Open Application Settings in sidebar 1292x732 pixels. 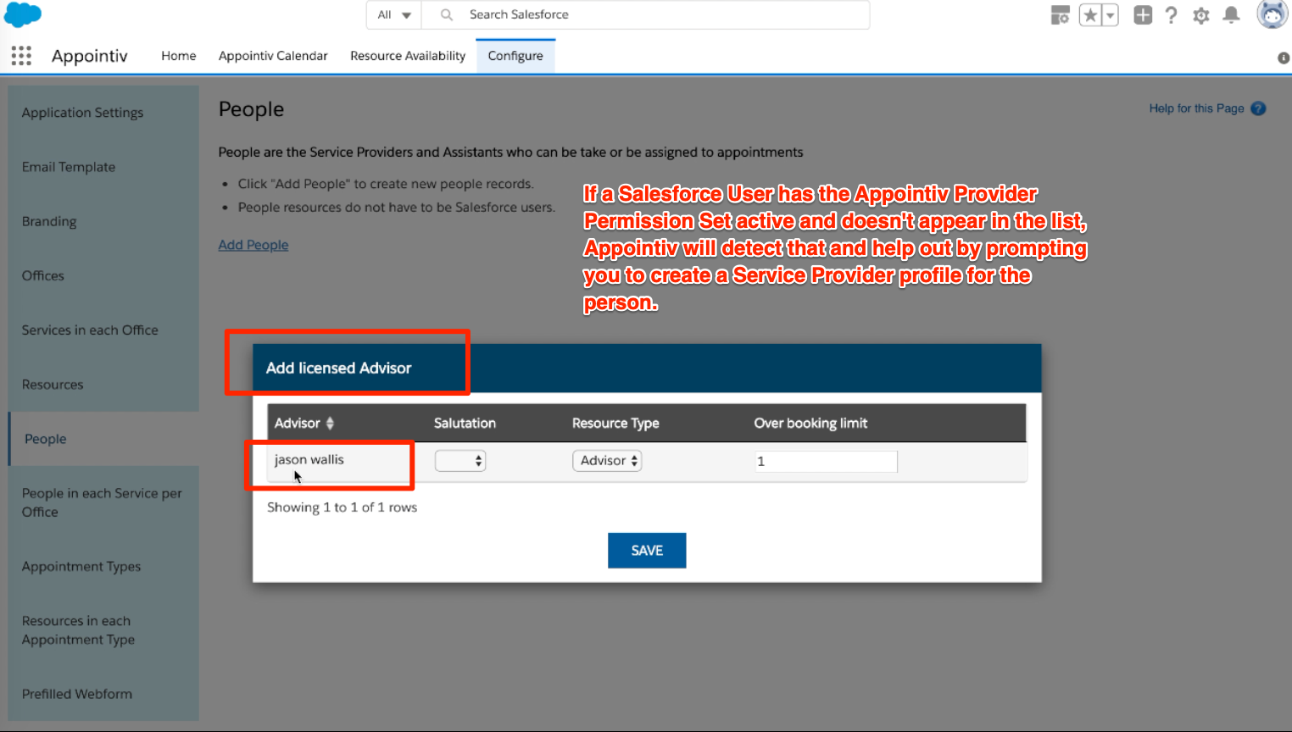tap(103, 113)
